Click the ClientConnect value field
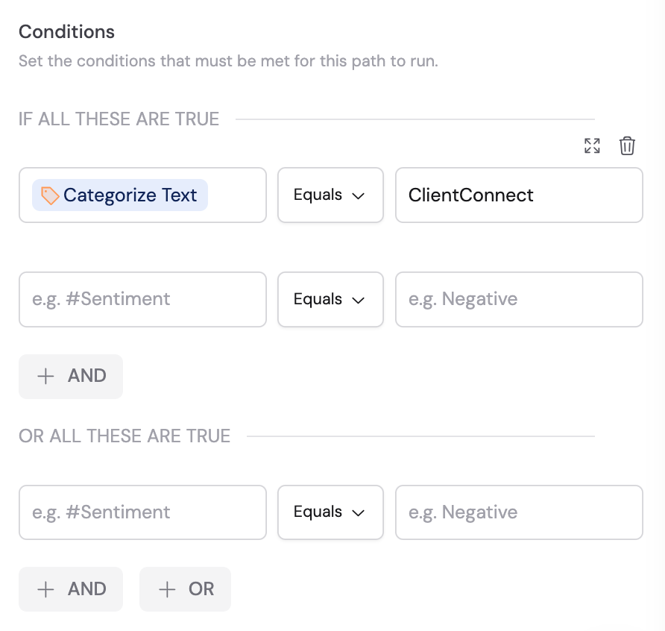Image resolution: width=665 pixels, height=631 pixels. click(x=519, y=195)
